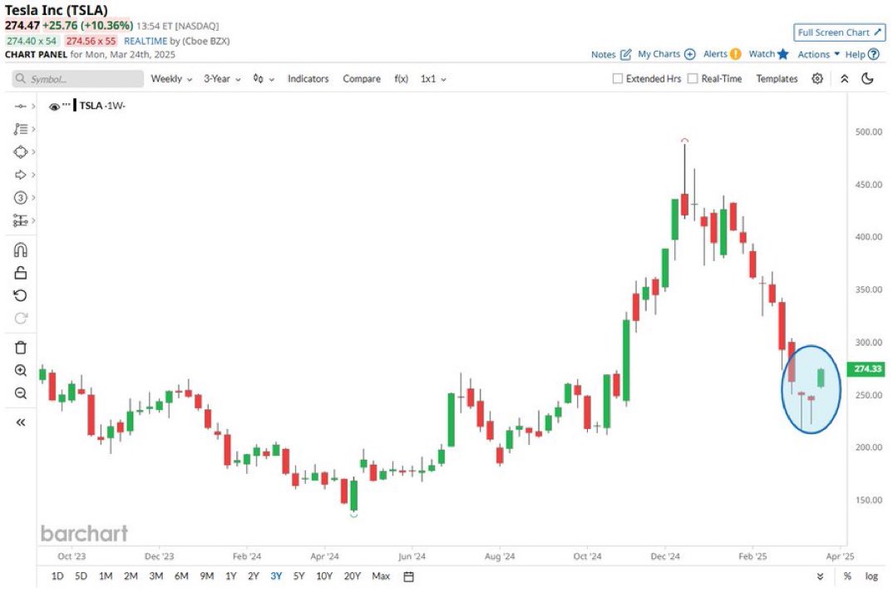
Task: Select the 10Y range
Action: point(324,576)
